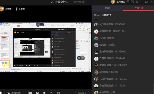The height and width of the screenshot is (94, 154).
Task: Open the whiteboard edit tool
Action: pyautogui.click(x=51, y=93)
